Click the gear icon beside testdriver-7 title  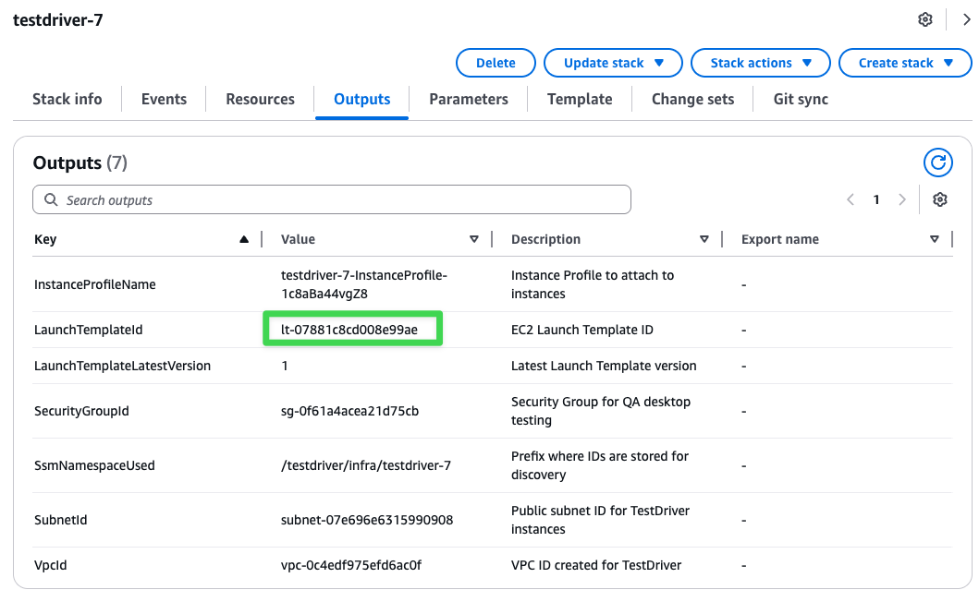(924, 19)
